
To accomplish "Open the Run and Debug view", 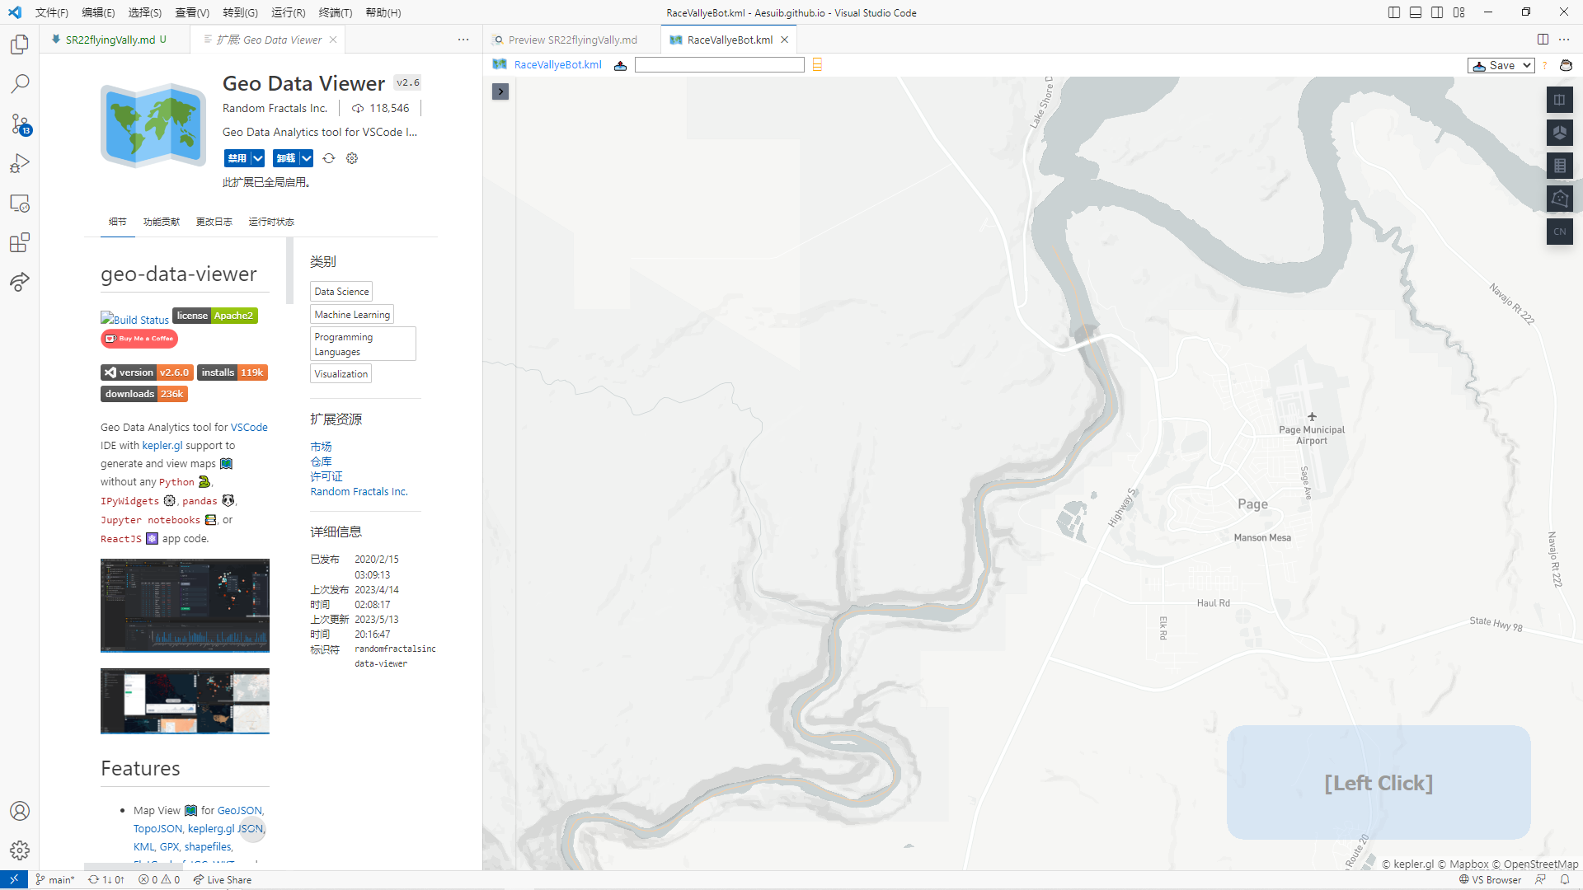I will (20, 163).
